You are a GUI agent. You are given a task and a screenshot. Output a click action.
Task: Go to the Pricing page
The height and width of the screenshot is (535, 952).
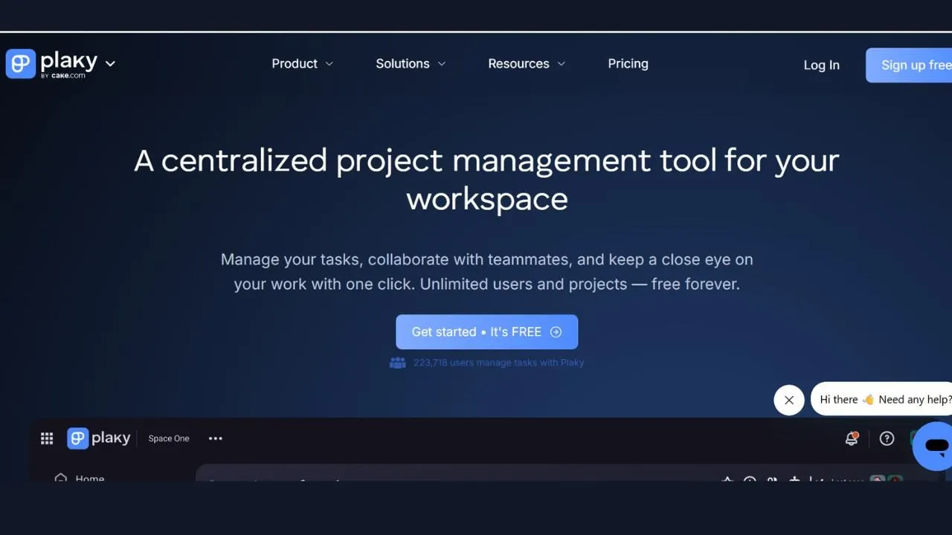click(628, 64)
